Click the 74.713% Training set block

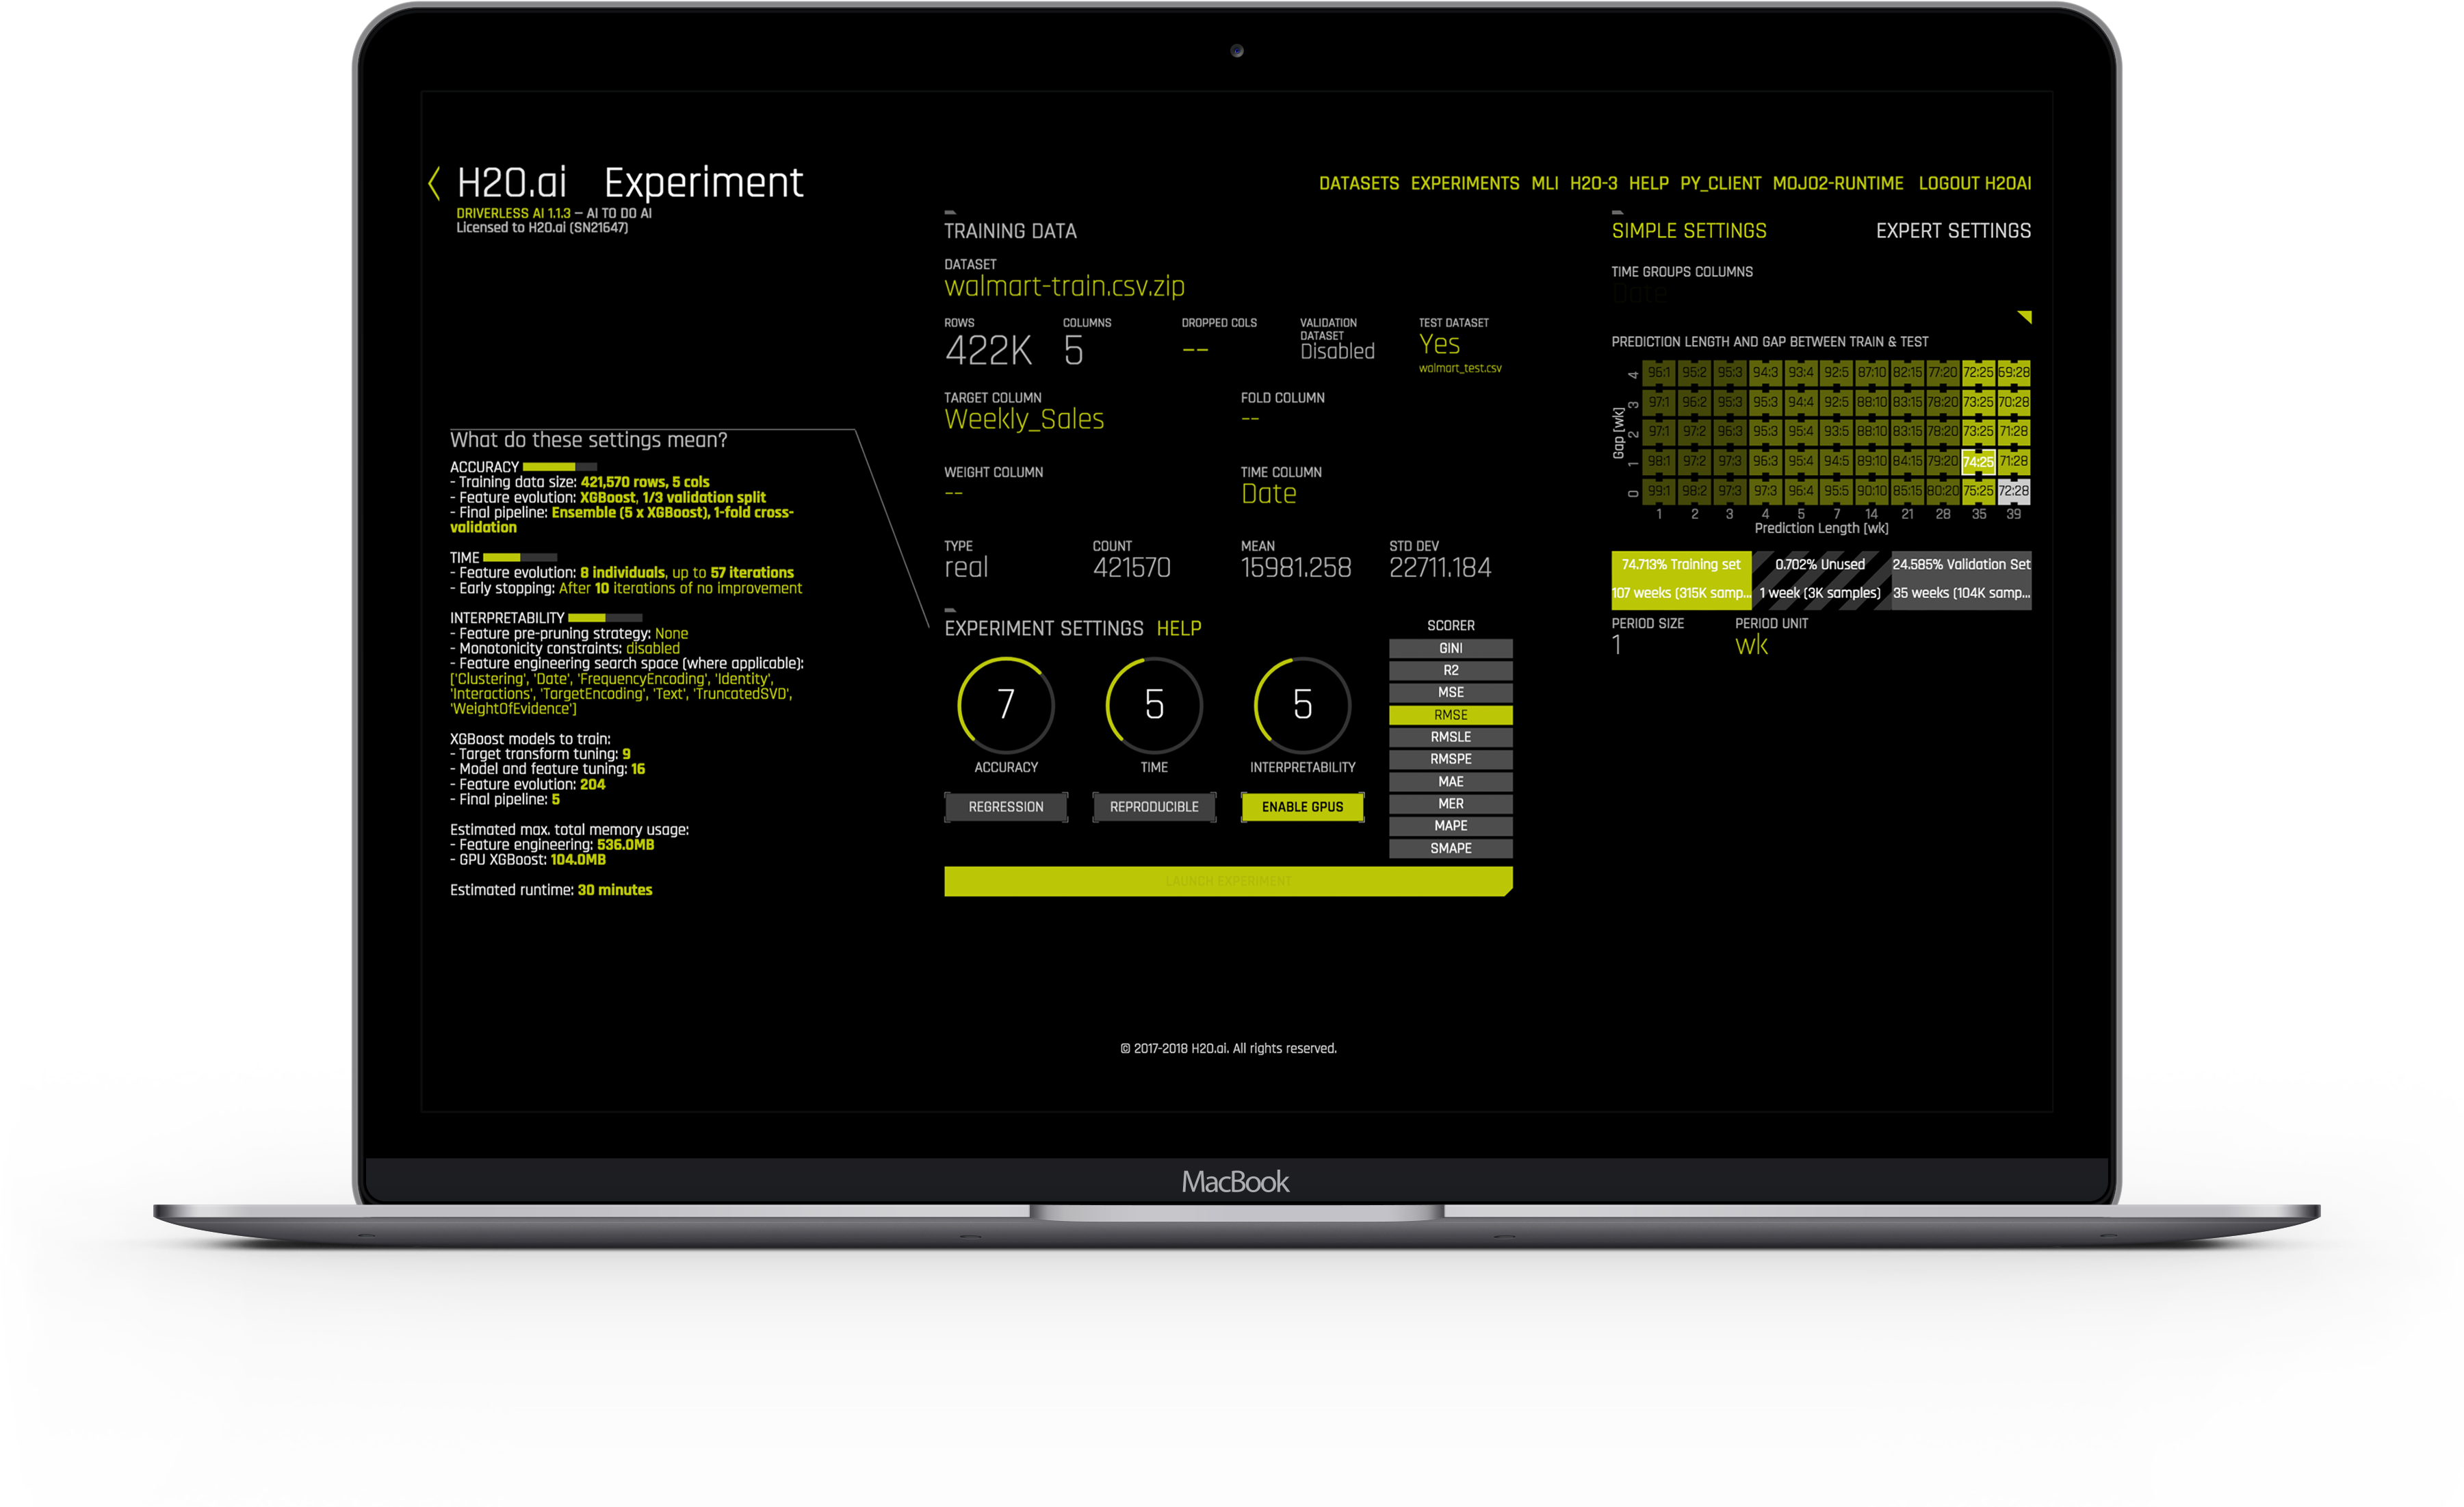[x=1681, y=580]
